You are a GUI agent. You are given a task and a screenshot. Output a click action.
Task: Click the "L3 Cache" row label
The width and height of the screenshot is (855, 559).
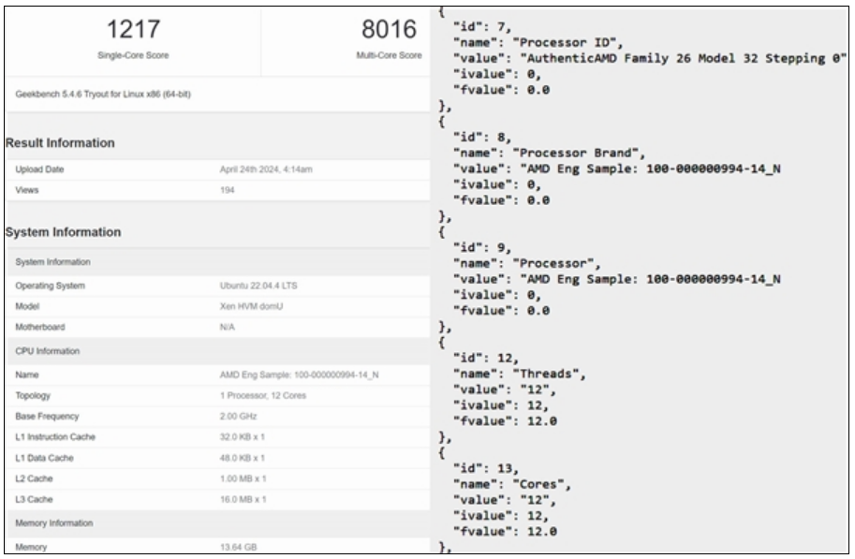coord(34,500)
